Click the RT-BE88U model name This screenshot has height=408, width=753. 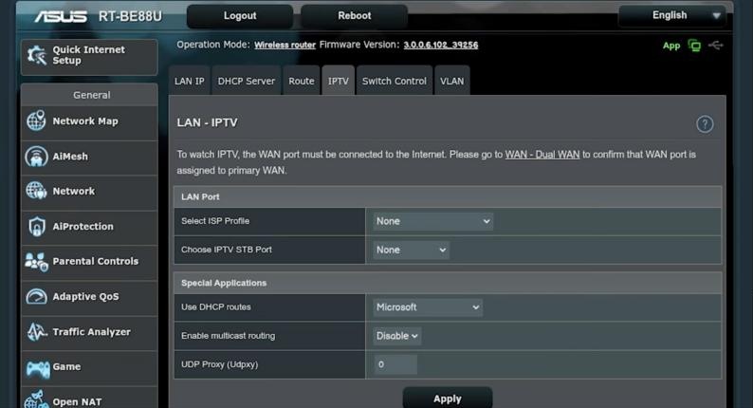click(130, 16)
